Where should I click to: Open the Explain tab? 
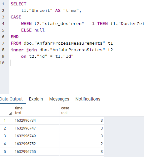pos(36,99)
